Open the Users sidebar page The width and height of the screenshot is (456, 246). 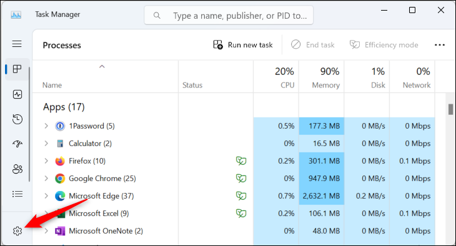[x=17, y=169]
